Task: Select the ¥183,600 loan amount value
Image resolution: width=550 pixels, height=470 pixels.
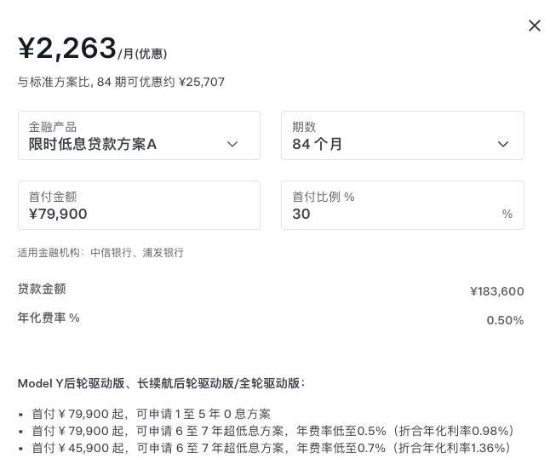Action: [496, 291]
